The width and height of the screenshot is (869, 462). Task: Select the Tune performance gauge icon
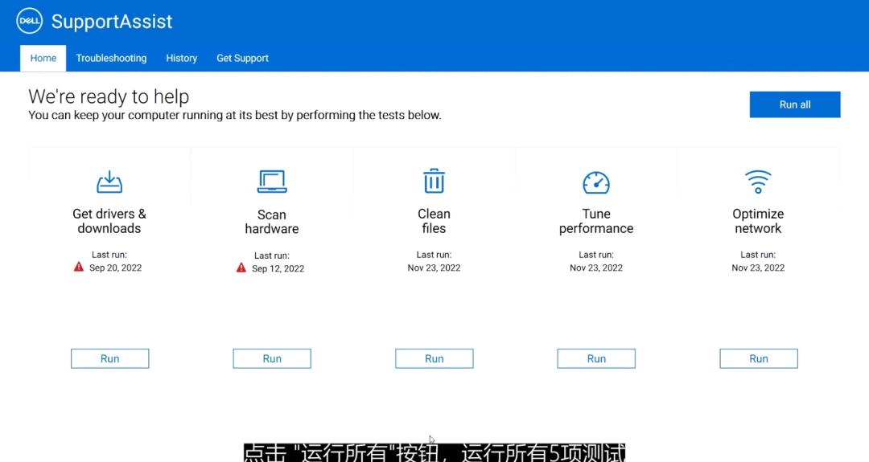coord(596,182)
